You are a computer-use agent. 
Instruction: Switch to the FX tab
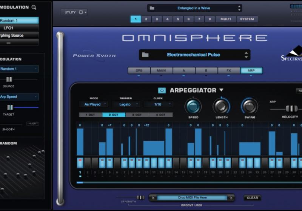[x=229, y=70]
